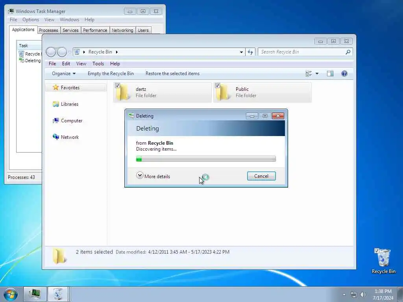This screenshot has height=302, width=403.
Task: Refresh the Recycle Bin view
Action: (250, 52)
